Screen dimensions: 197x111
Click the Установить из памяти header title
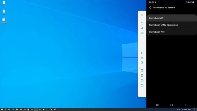pyautogui.click(x=164, y=7)
